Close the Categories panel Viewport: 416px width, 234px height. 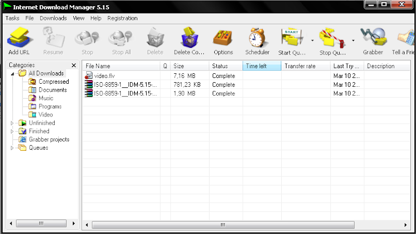pyautogui.click(x=74, y=65)
